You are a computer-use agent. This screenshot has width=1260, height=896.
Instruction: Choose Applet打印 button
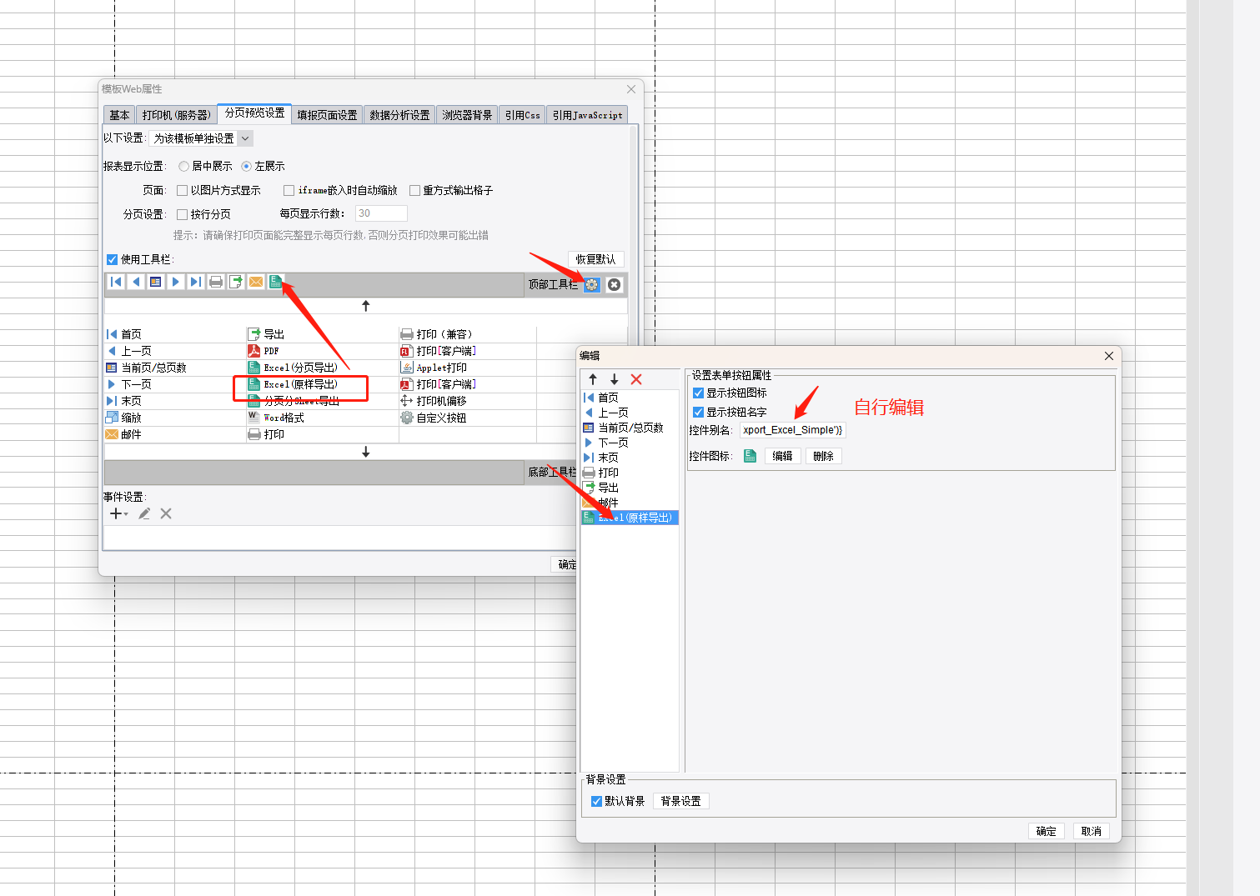coord(434,368)
